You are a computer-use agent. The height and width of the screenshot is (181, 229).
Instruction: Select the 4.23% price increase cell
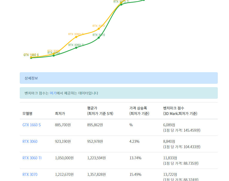tap(134, 141)
